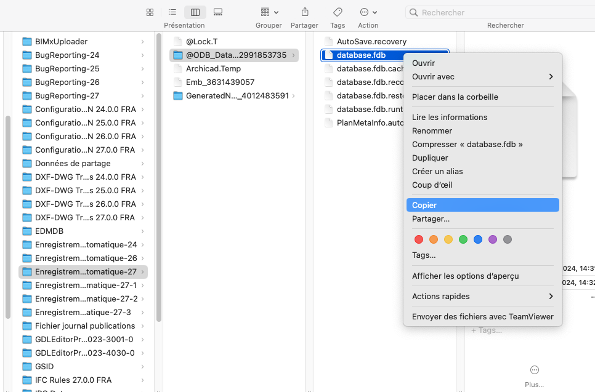Choose Compresser « database.fdb »
Screen dimensions: 595x392
483,145
